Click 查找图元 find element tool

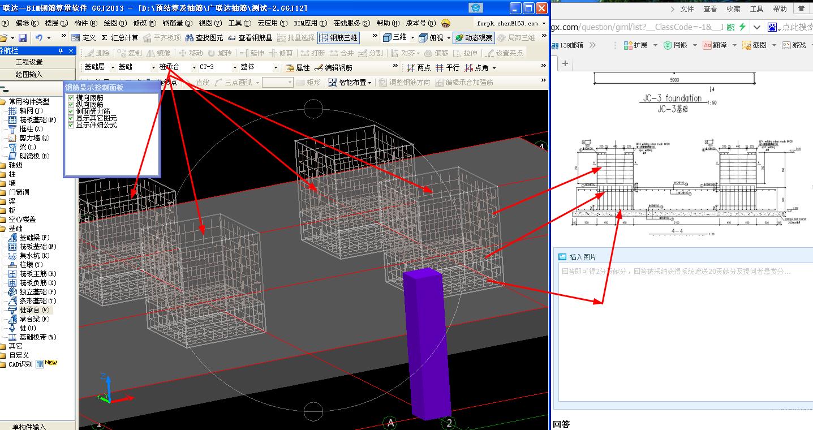(204, 38)
